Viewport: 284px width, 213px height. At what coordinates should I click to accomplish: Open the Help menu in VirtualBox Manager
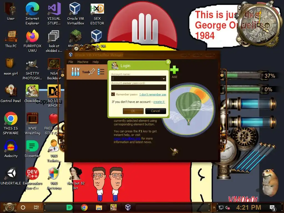(x=95, y=62)
